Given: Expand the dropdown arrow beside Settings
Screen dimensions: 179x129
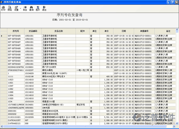Looking at the screenshot, I should 20,9.
